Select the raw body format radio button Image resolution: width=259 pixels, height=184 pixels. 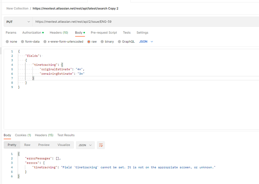pyautogui.click(x=88, y=41)
